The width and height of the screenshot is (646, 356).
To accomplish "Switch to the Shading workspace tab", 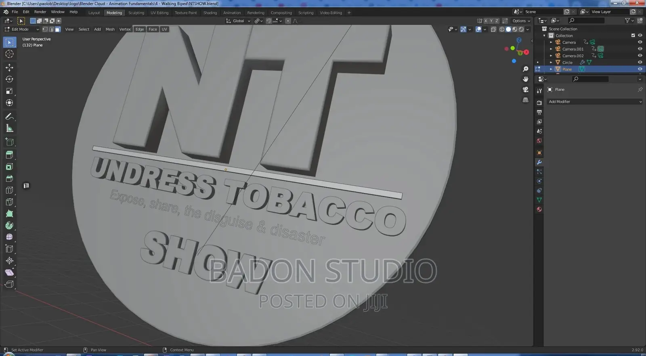I will (x=210, y=13).
